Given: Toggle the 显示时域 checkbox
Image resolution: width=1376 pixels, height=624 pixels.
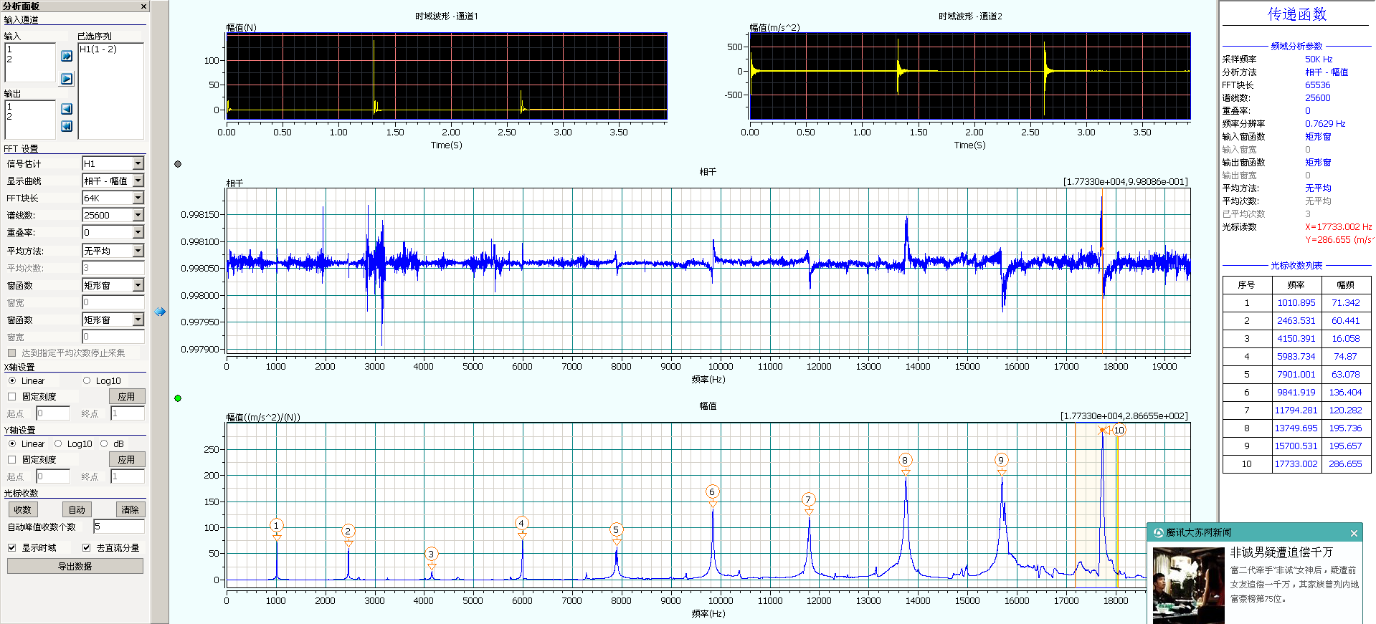Looking at the screenshot, I should (12, 548).
